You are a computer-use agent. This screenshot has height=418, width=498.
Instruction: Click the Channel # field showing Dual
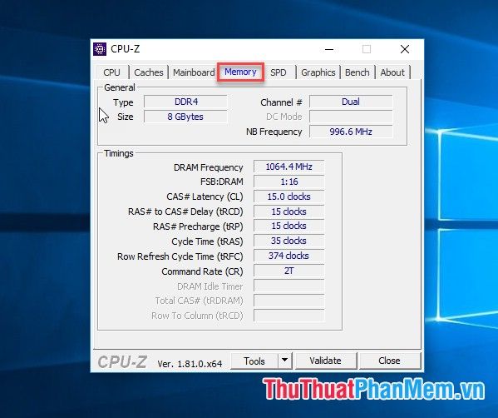pos(351,102)
